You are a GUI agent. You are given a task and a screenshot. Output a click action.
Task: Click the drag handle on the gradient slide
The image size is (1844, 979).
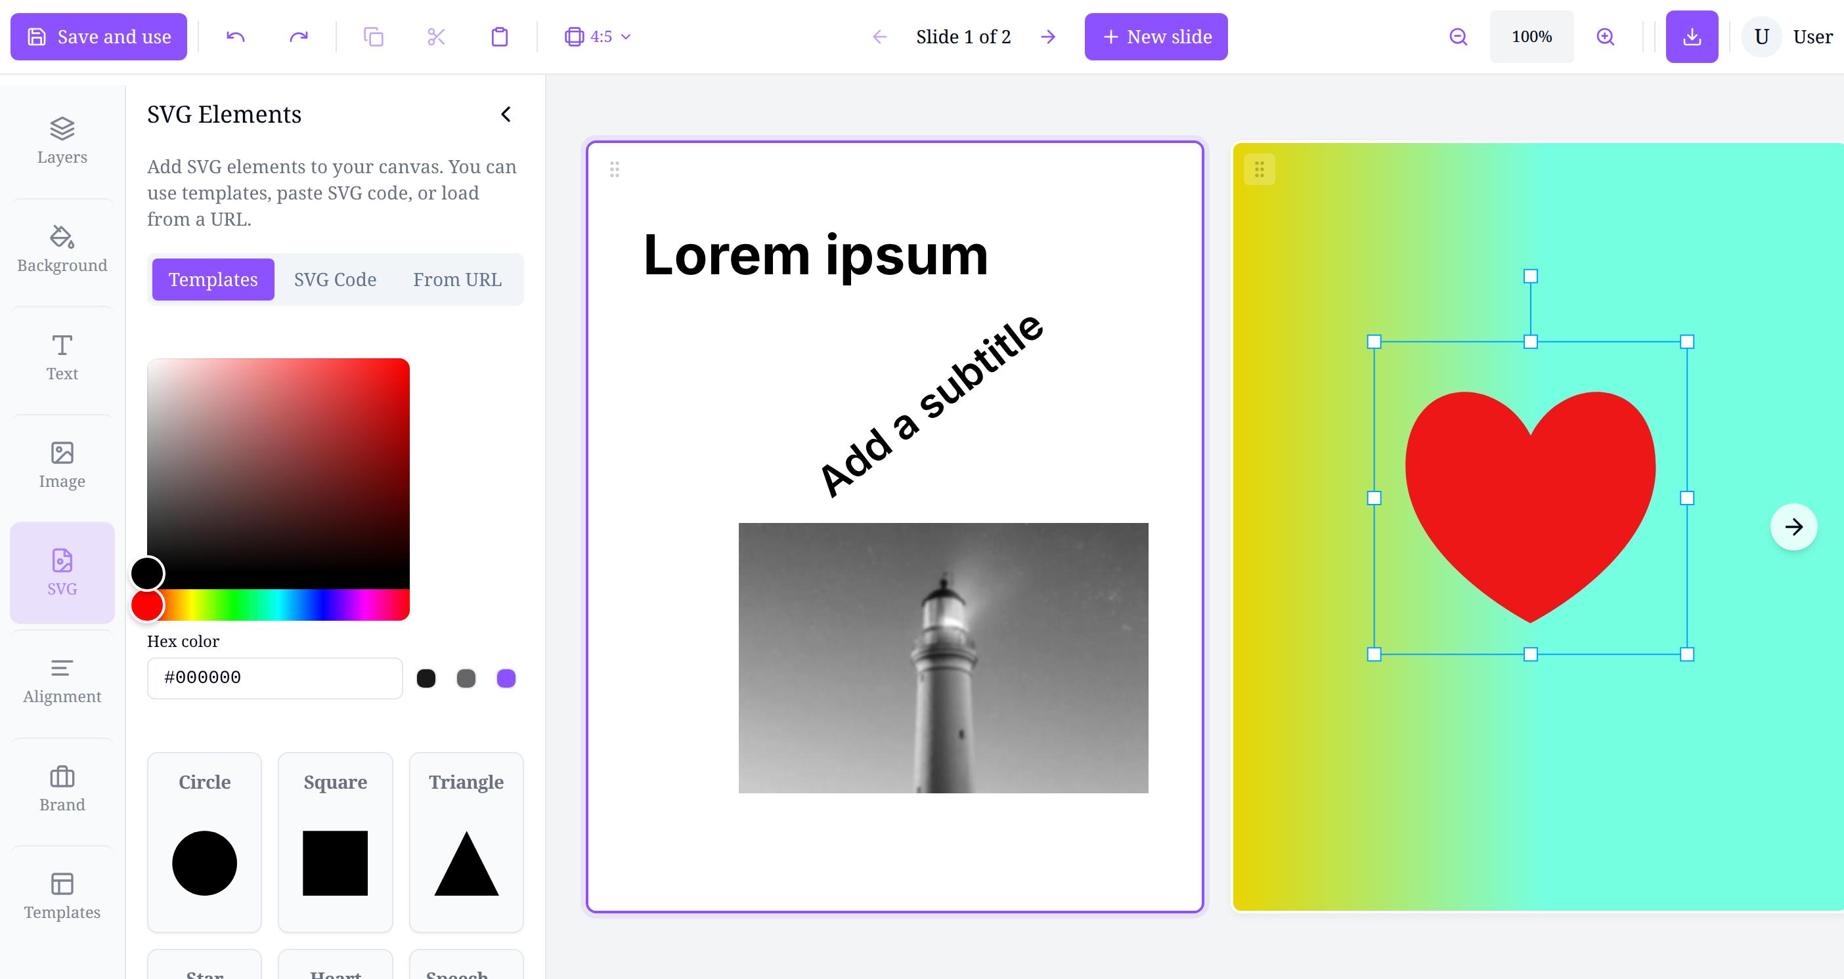click(x=1260, y=169)
